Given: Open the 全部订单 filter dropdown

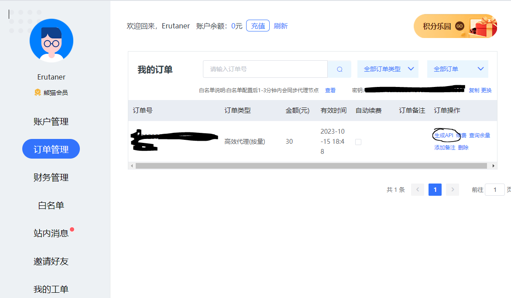Looking at the screenshot, I should pos(458,69).
